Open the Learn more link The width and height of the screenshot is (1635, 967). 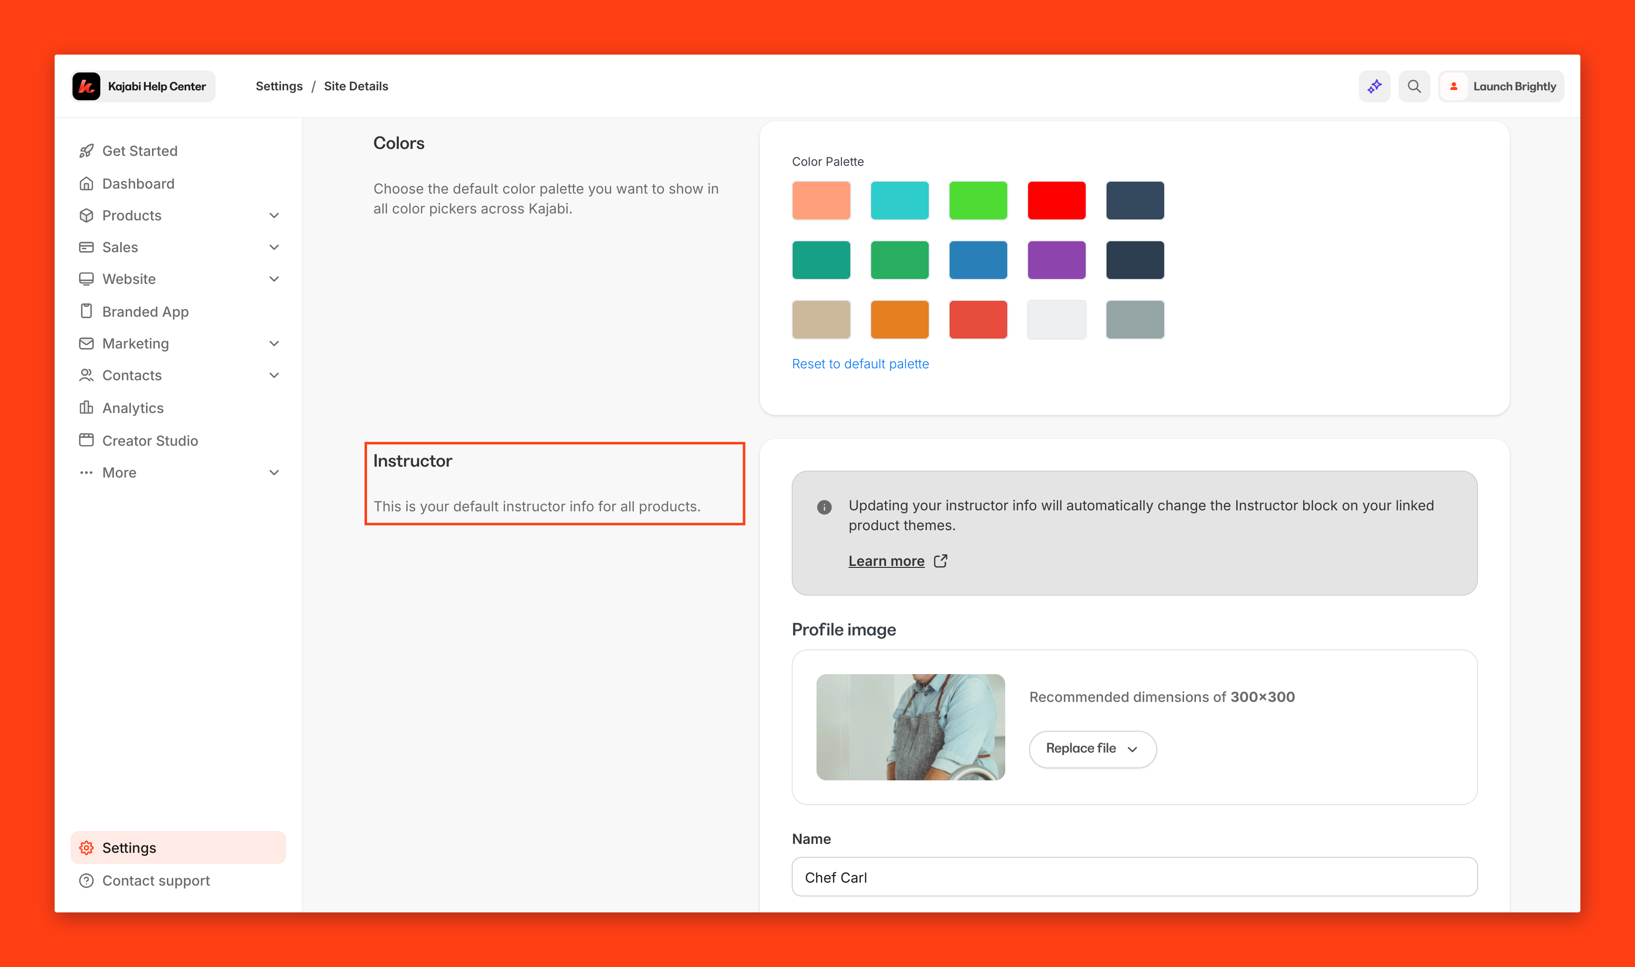[x=886, y=561]
